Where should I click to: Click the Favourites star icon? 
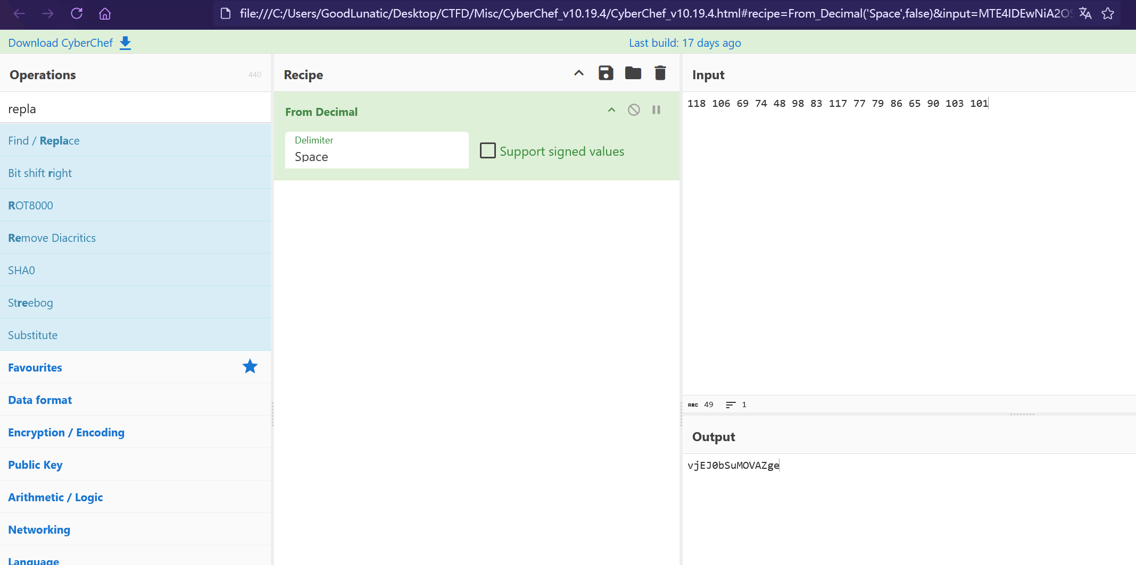tap(250, 366)
